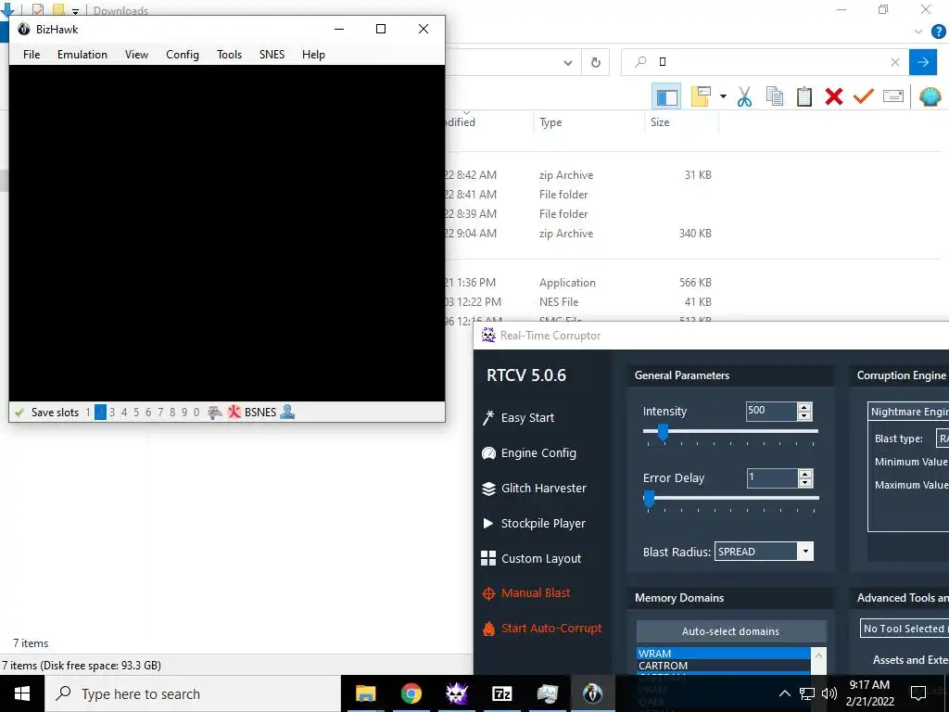Open the Blast Radius SPREAD dropdown
The image size is (949, 712).
(x=805, y=552)
